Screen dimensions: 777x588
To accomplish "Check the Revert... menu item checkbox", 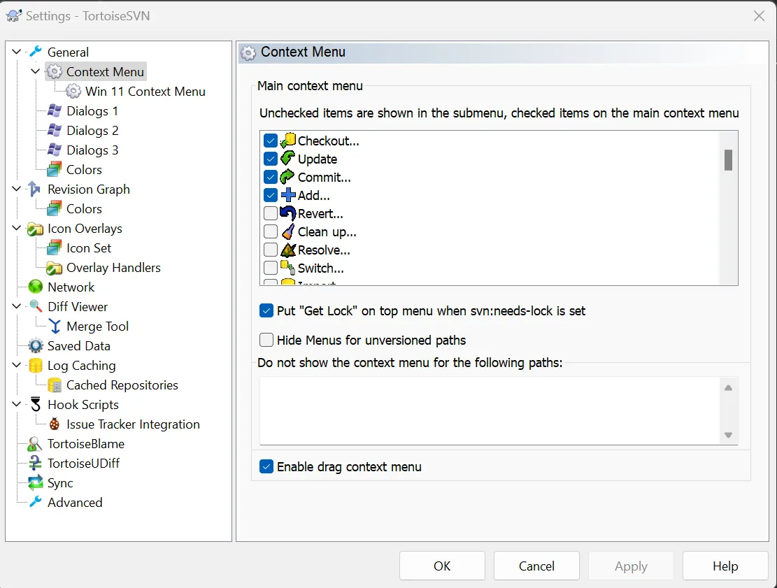I will point(271,213).
